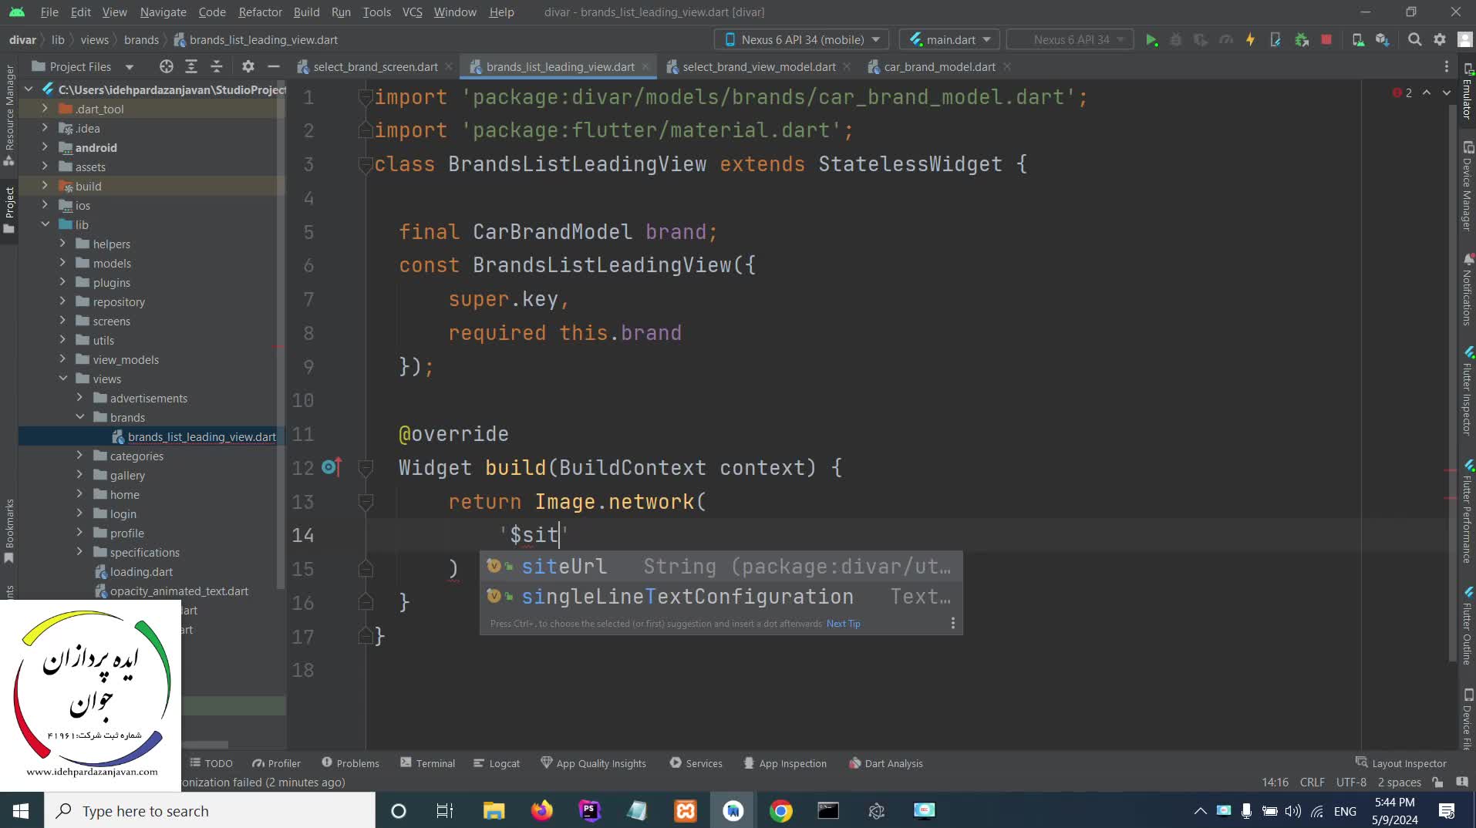Click the Next Tip link in completion popup
The height and width of the screenshot is (828, 1476).
pyautogui.click(x=843, y=624)
